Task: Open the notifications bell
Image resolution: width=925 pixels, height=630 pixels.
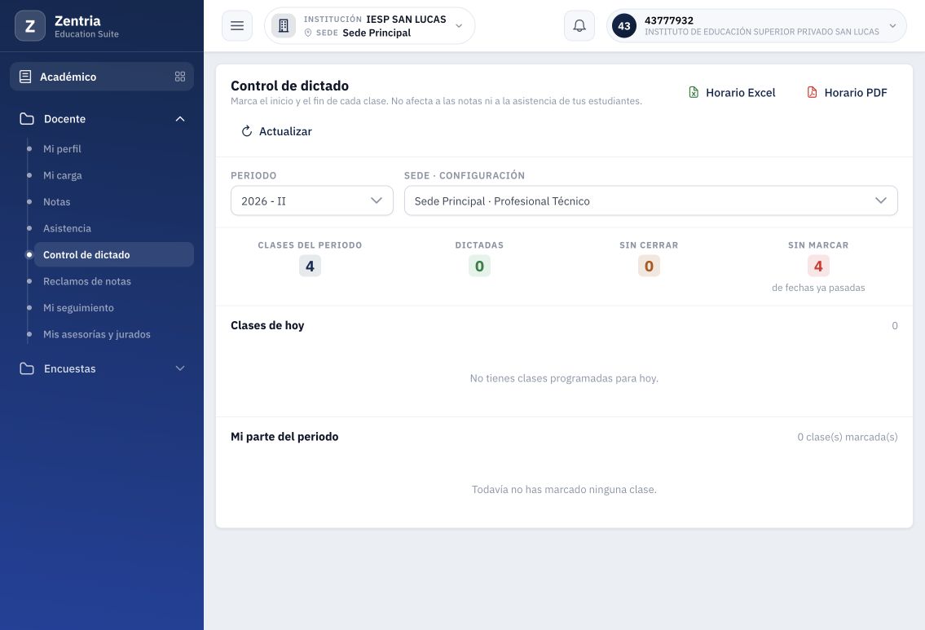Action: [579, 26]
